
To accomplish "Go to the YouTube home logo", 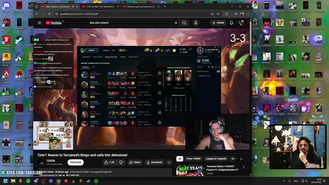I will (54, 23).
